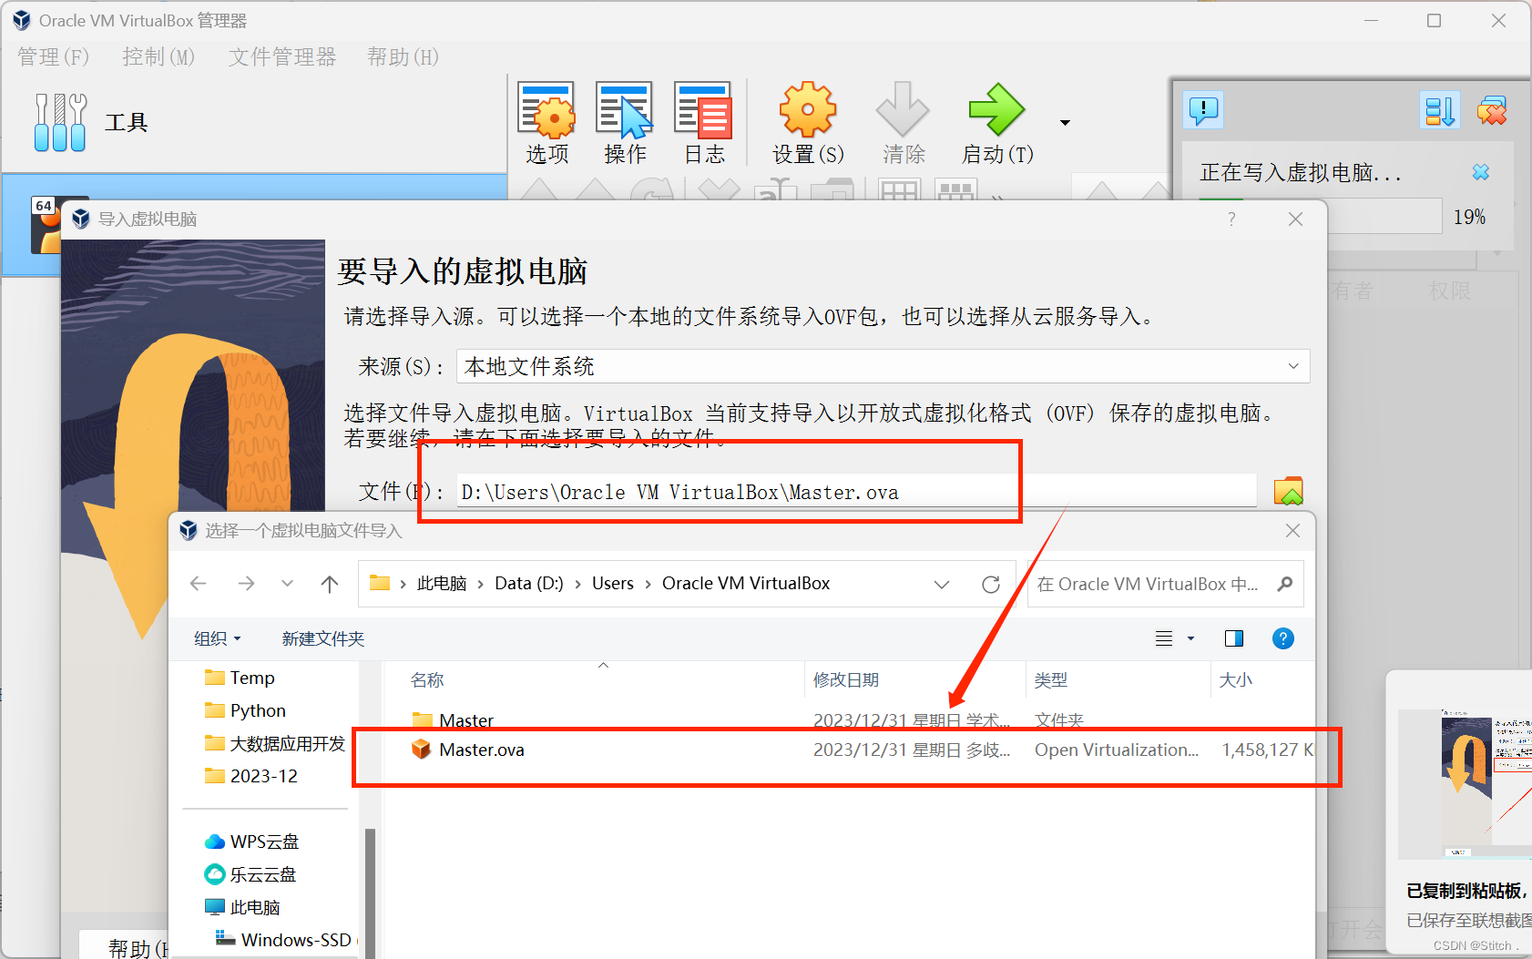
Task: Click the 19% write progress bar
Action: [1320, 217]
